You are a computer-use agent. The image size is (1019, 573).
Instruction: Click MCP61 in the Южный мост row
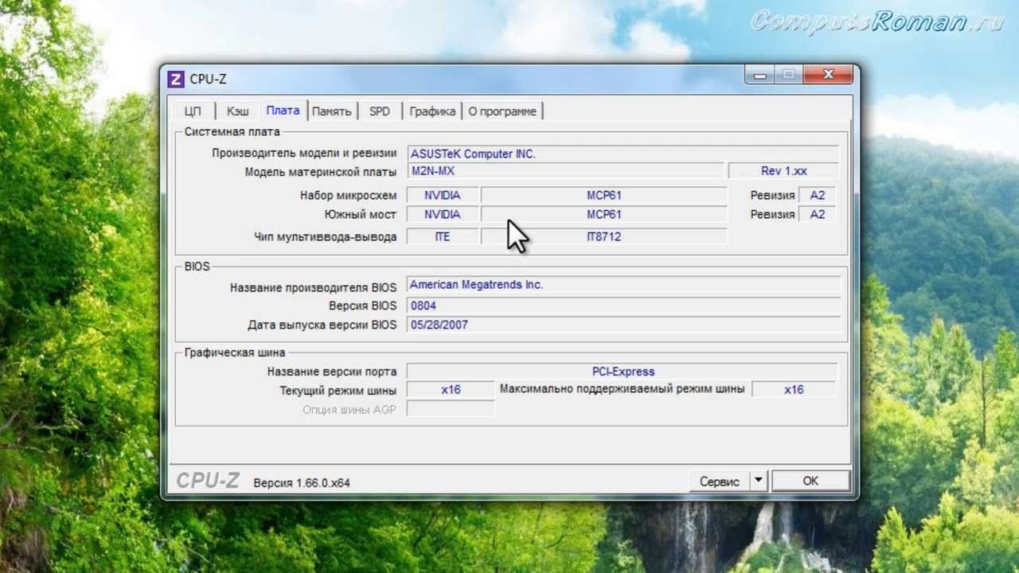604,214
